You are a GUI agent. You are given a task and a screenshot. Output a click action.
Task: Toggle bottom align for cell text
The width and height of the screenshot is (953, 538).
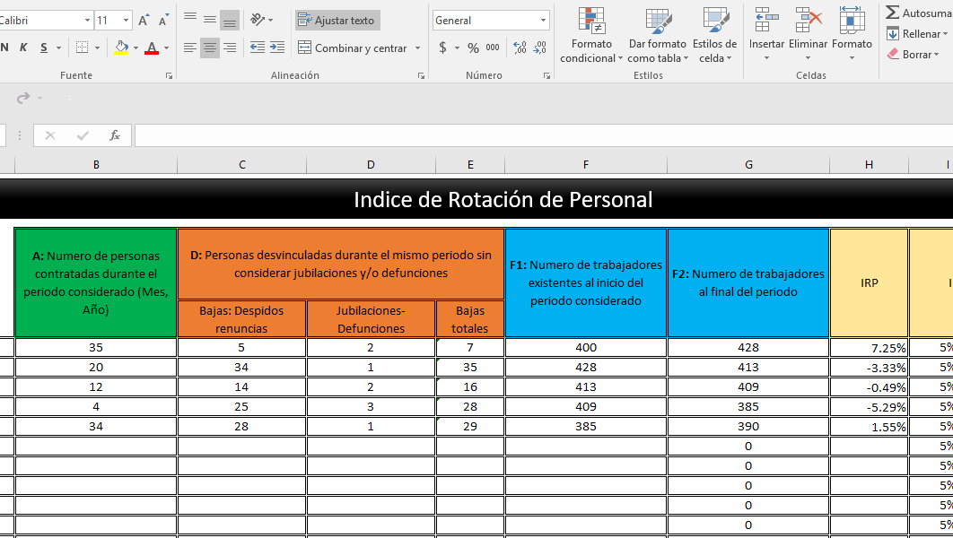click(230, 20)
